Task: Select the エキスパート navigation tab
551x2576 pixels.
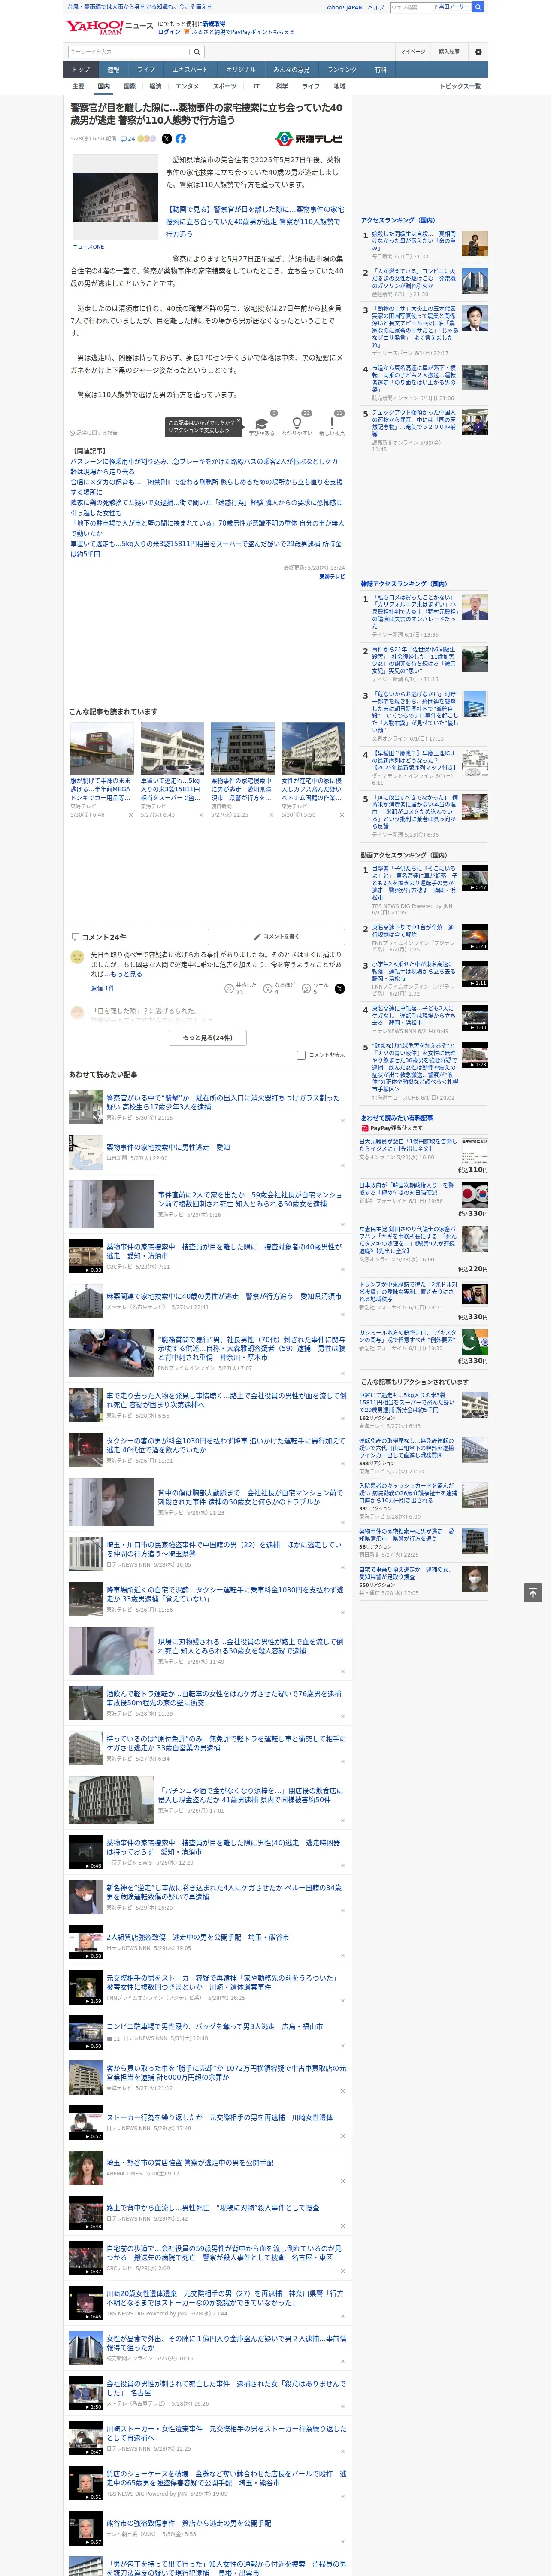Action: 190,69
